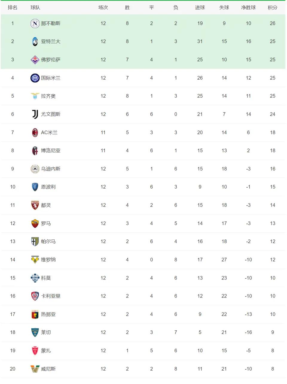
Task: Select the 场次 column header
Action: [103, 7]
